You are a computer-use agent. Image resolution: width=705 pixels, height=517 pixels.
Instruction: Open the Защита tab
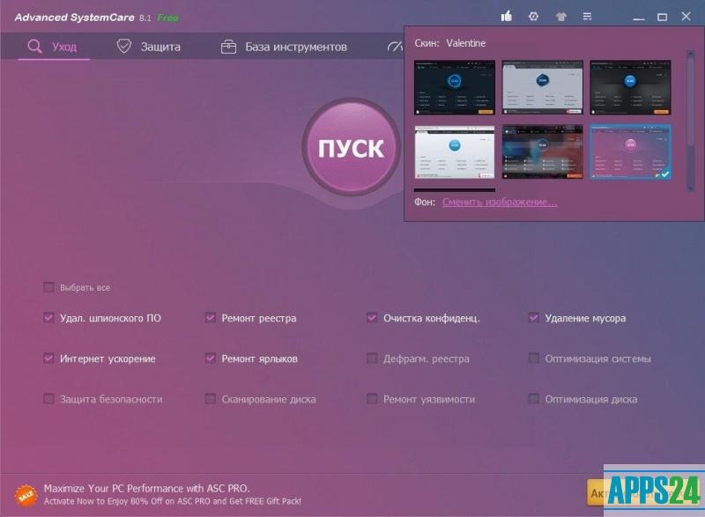(x=148, y=47)
